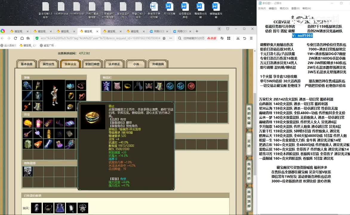
Task: Select the green jade treasure icon
Action: pos(27,144)
